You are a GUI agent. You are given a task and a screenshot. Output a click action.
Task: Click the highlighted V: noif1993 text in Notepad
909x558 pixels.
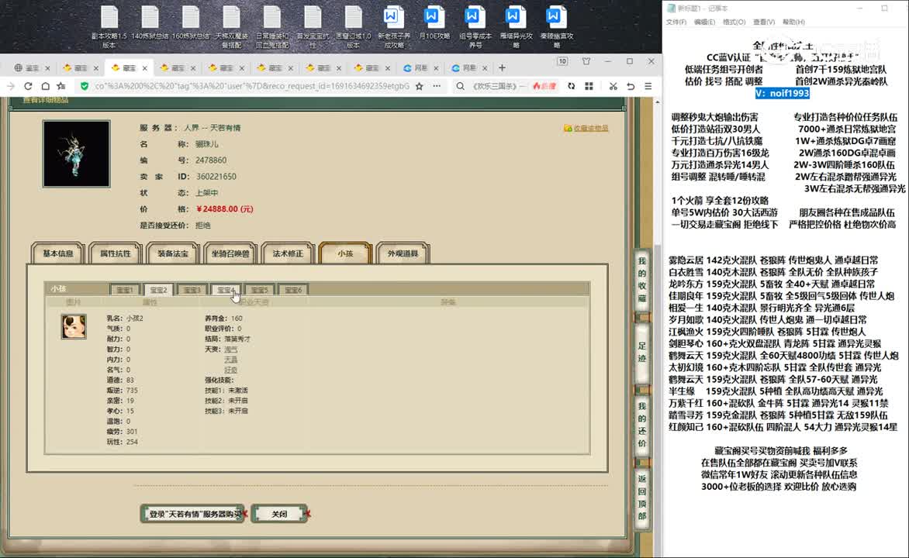pos(782,93)
